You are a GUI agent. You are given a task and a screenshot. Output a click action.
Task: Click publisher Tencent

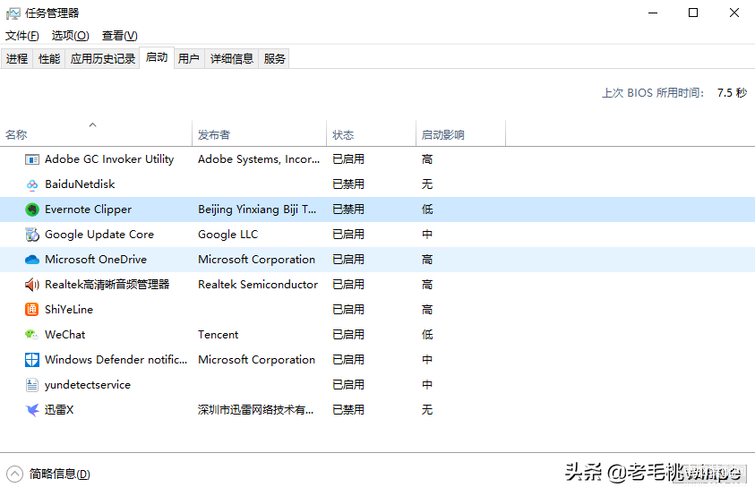219,335
